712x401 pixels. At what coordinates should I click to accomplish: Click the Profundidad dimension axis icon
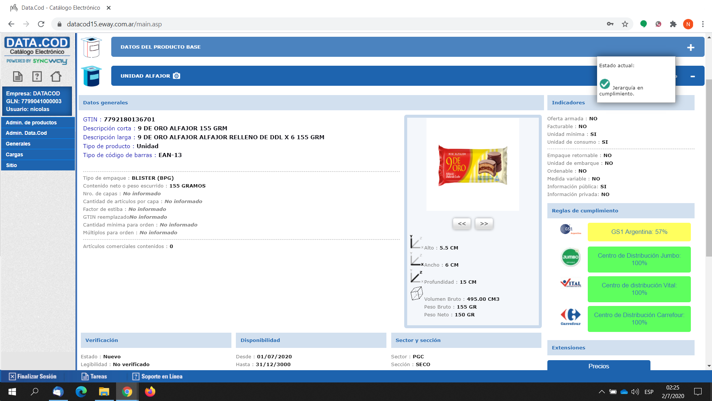point(416,277)
